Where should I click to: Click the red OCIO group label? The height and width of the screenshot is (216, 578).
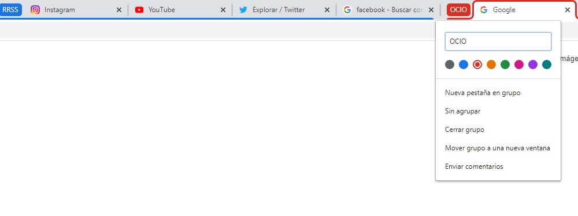coord(458,10)
